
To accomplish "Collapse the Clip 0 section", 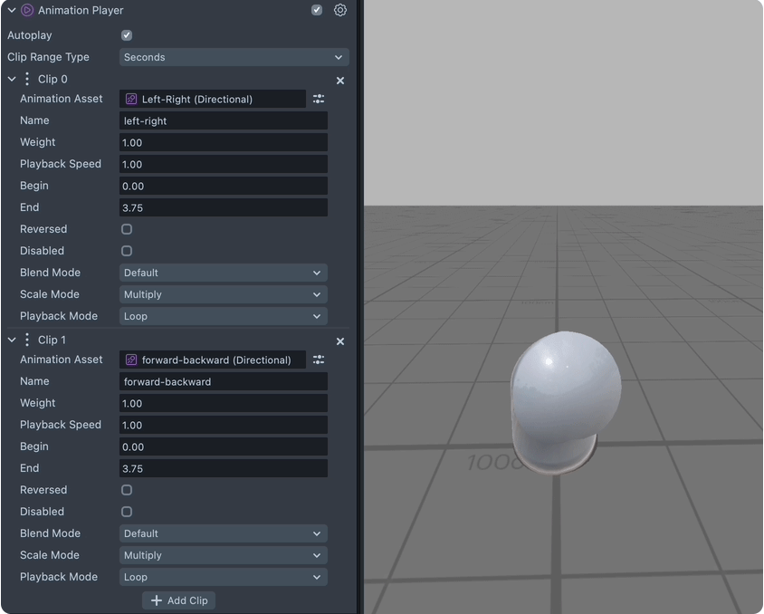I will point(12,80).
